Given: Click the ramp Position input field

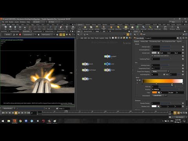Looking at the screenshot, I should 156,89.
